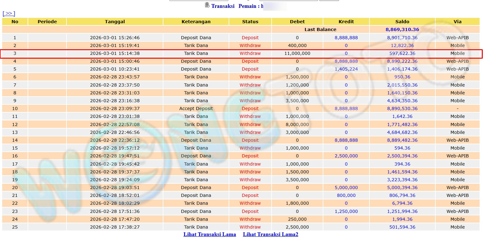
Task: Click the Kredit column header
Action: [x=346, y=22]
